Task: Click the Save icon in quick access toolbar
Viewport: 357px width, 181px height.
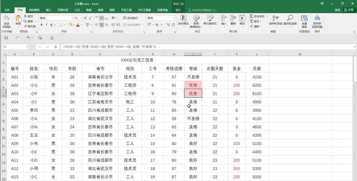Action: point(6,38)
